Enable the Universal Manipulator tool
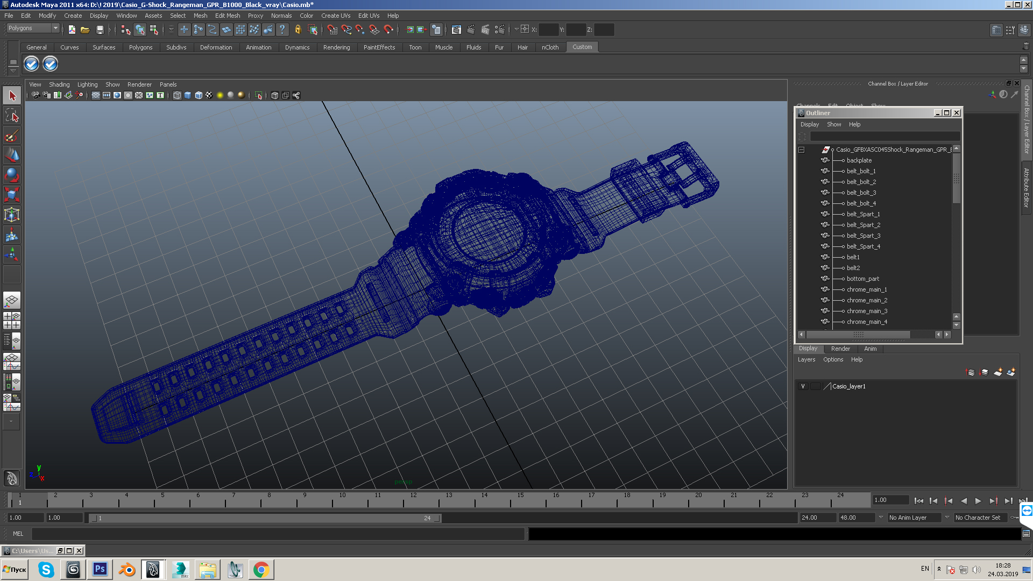Viewport: 1033px width, 581px height. click(12, 215)
